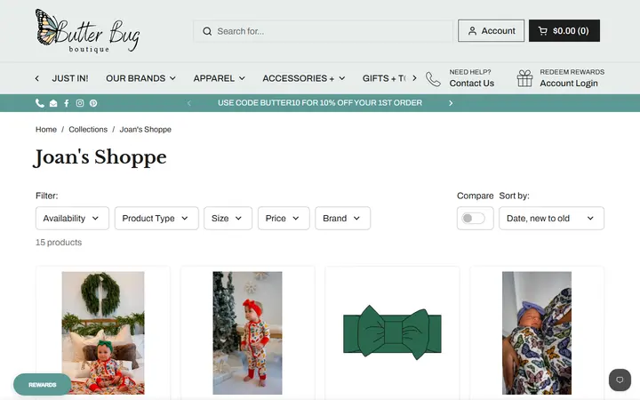
Task: Expand the APPAREL menu
Action: coord(220,78)
